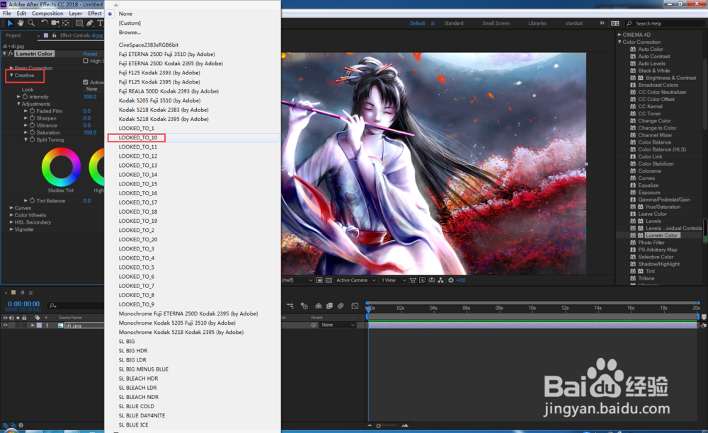Toggle the High Dynamic Range checkbox
Image resolution: width=708 pixels, height=433 pixels.
[86, 61]
